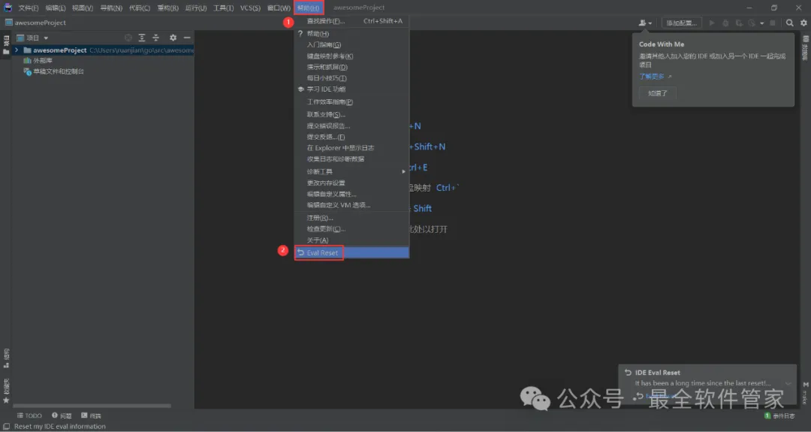The width and height of the screenshot is (811, 432).
Task: Open the make side tool window
Action: 805,393
